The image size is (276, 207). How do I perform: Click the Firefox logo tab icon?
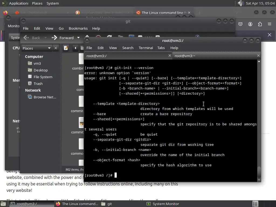(x=5, y=12)
